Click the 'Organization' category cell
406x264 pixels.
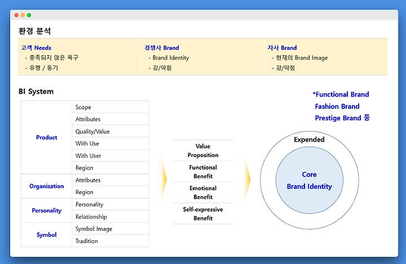[47, 186]
